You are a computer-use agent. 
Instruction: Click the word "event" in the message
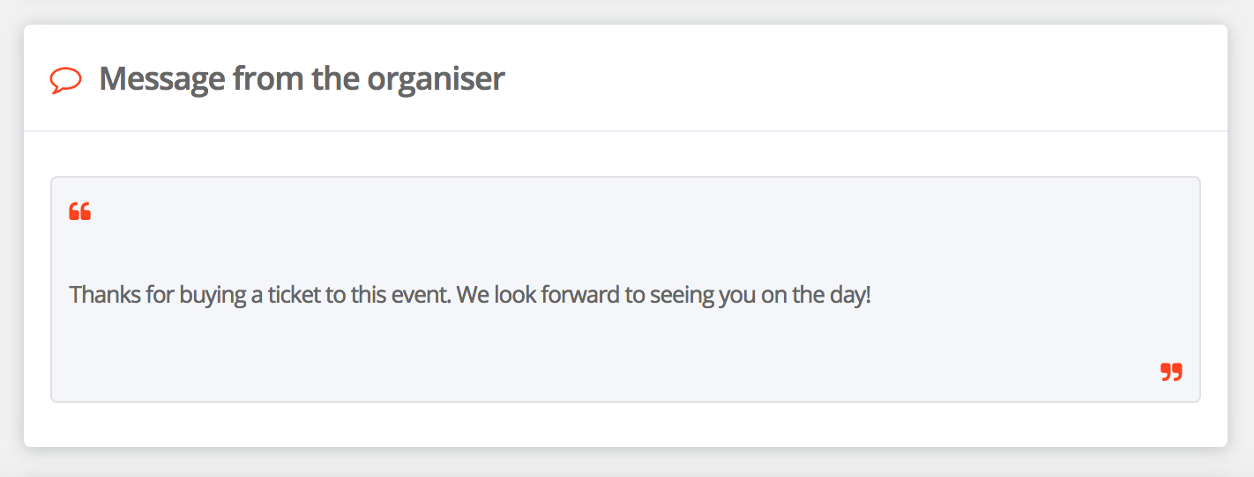pos(429,294)
